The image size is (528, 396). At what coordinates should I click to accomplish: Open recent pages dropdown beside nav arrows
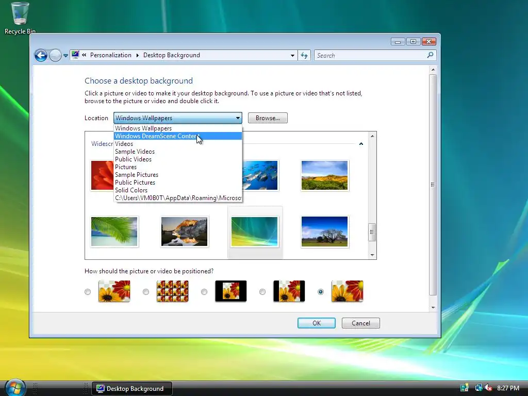(x=65, y=56)
